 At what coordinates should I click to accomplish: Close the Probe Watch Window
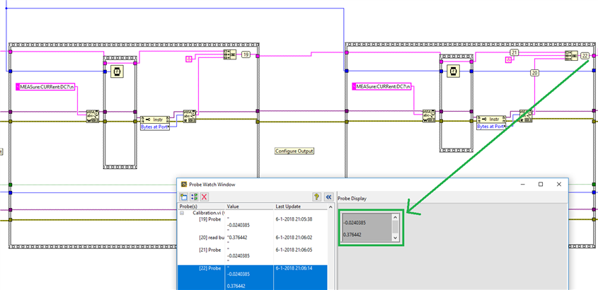(x=558, y=184)
